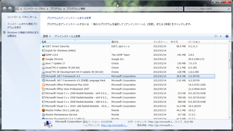The height and width of the screenshot is (131, 233).
Task: Go back with the back arrow
Action: (4, 9)
